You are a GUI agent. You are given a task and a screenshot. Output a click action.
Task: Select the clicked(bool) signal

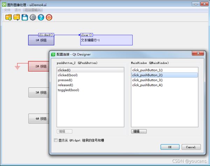click(90, 75)
